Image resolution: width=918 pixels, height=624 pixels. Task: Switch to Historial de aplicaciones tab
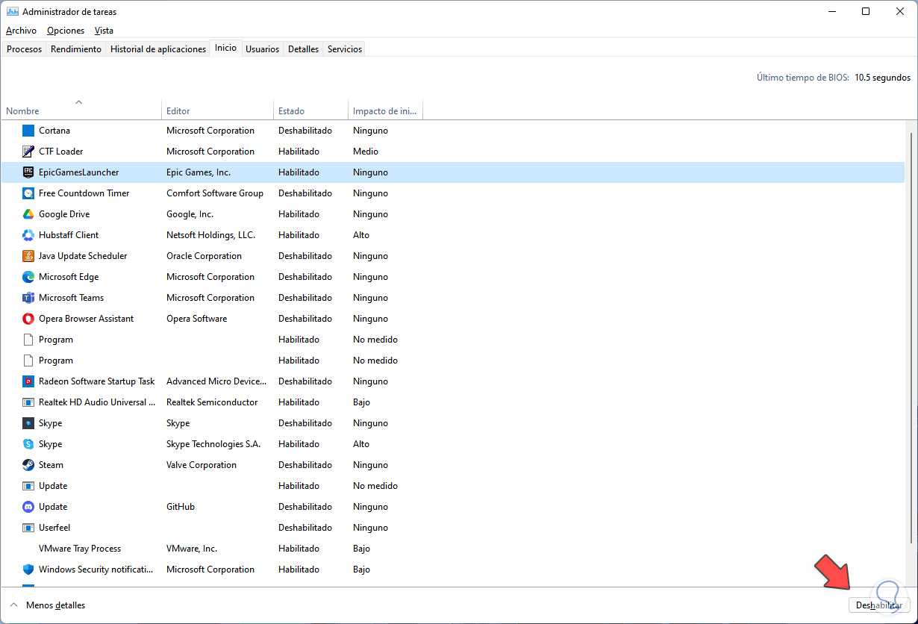[158, 49]
